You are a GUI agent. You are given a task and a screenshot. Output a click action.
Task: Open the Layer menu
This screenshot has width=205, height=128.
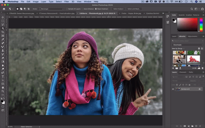point(43,2)
